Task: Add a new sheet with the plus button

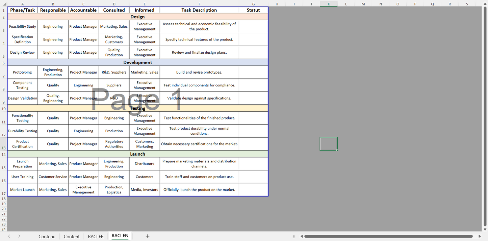Action: pyautogui.click(x=148, y=236)
